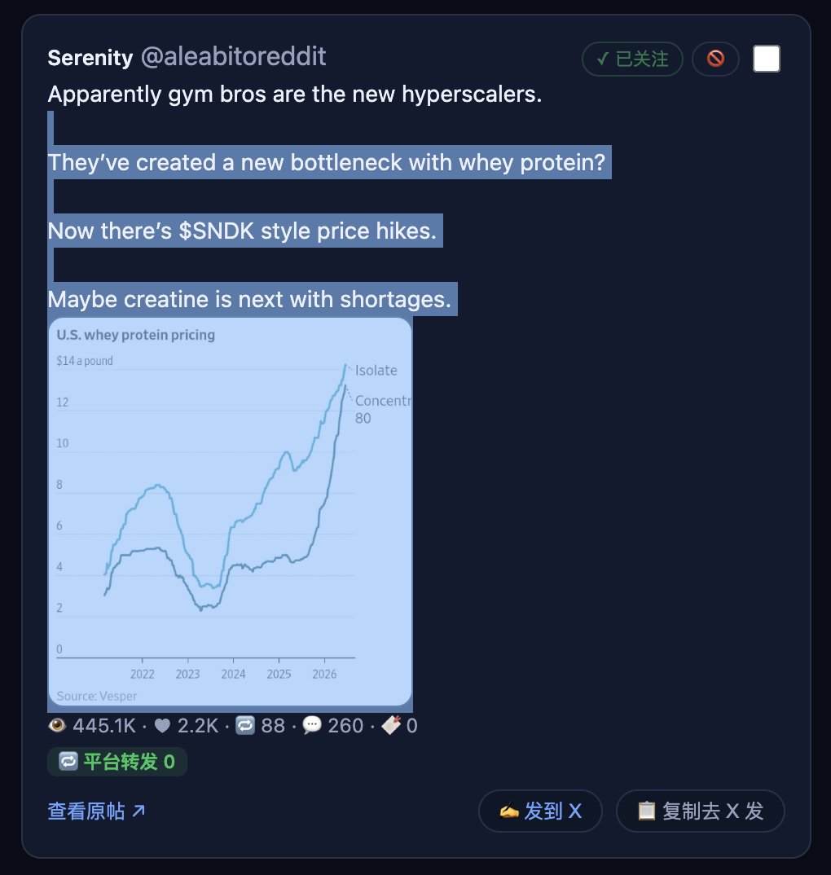Screen dimensions: 831x875
Task: Click the @aleabitoreddit handle
Action: point(233,57)
